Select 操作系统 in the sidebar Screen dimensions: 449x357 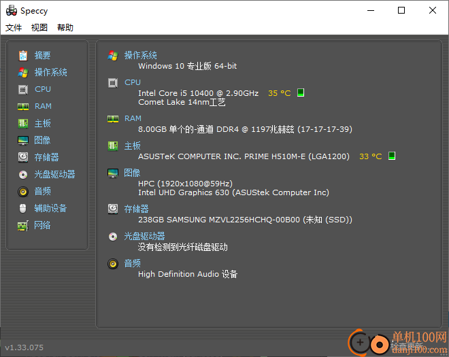[x=51, y=72]
